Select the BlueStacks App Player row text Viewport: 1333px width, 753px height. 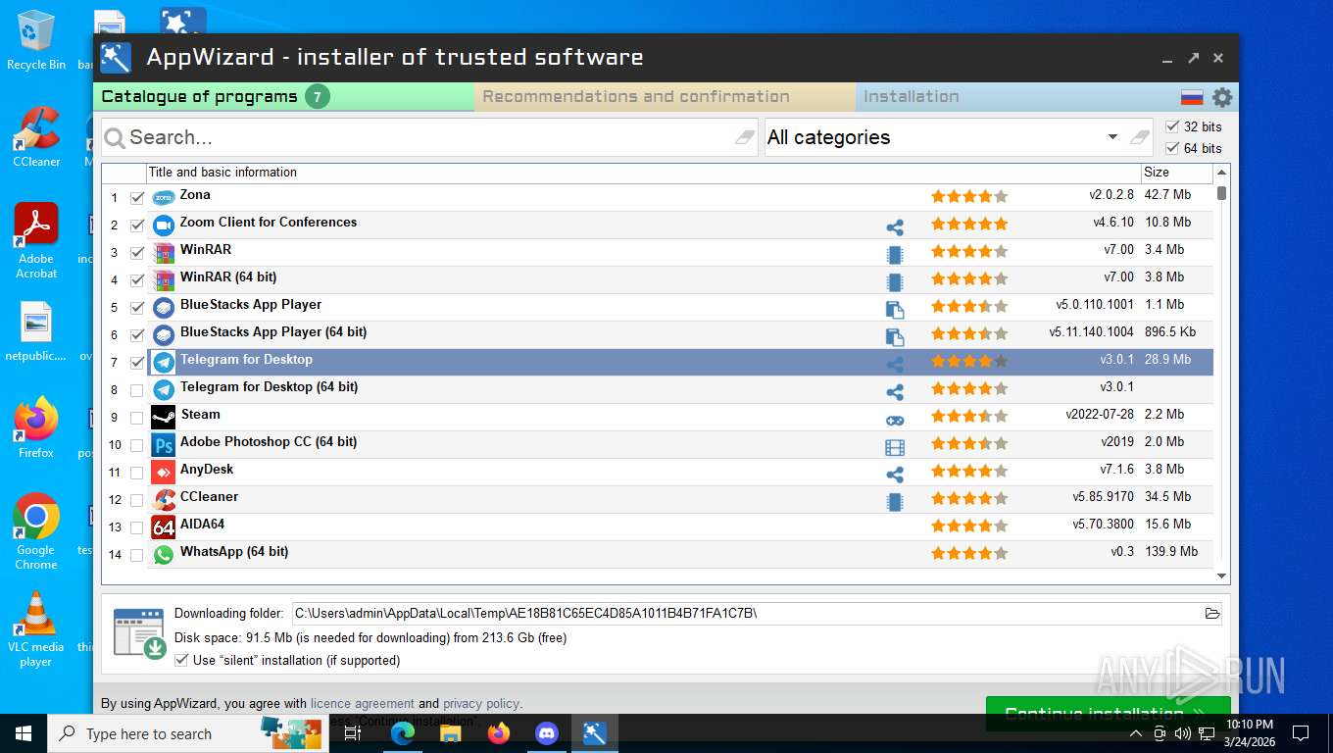point(251,305)
